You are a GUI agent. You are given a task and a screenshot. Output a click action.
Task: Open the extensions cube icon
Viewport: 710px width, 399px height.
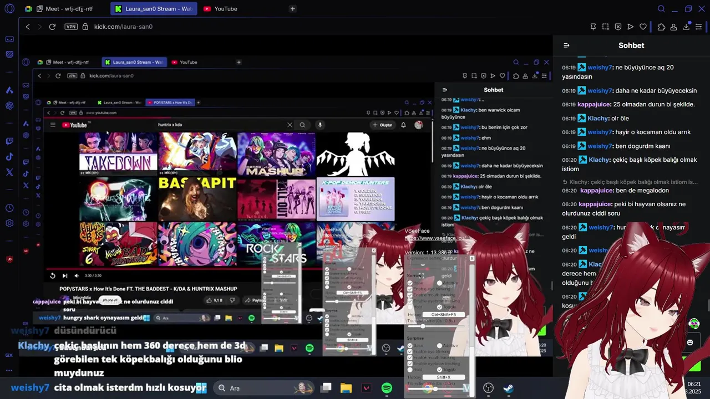(661, 27)
